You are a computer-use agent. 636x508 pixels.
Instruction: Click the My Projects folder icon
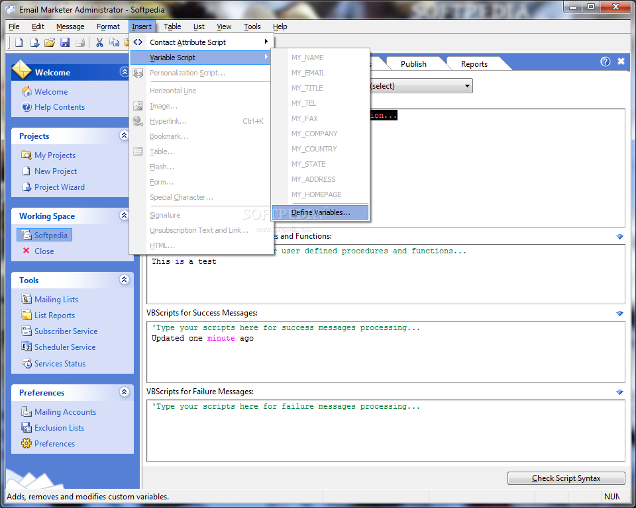(x=26, y=155)
